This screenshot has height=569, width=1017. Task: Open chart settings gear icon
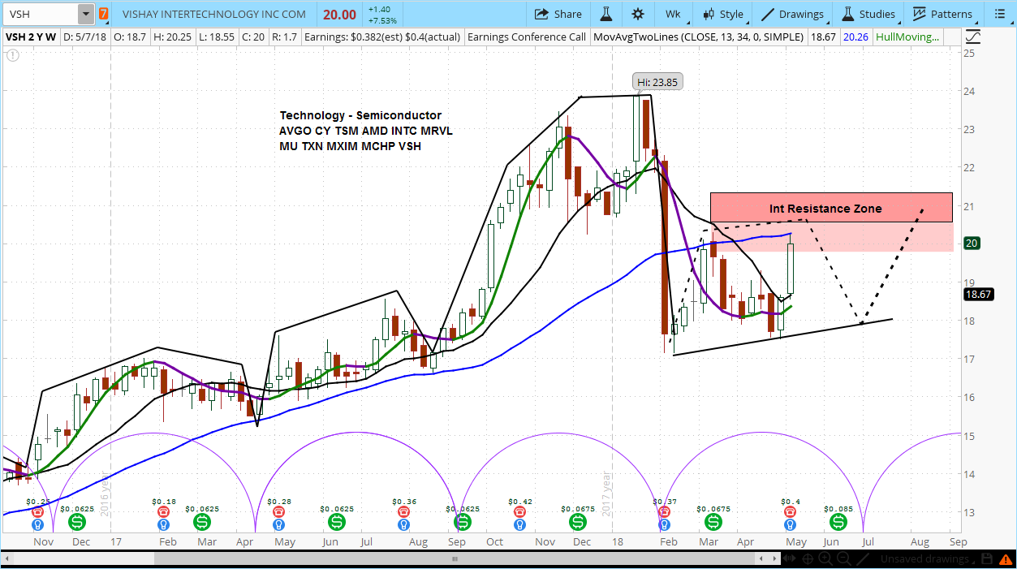[638, 14]
